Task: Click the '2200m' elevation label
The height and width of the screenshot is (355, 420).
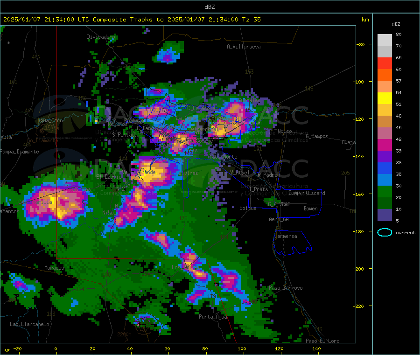Action: (x=124, y=334)
